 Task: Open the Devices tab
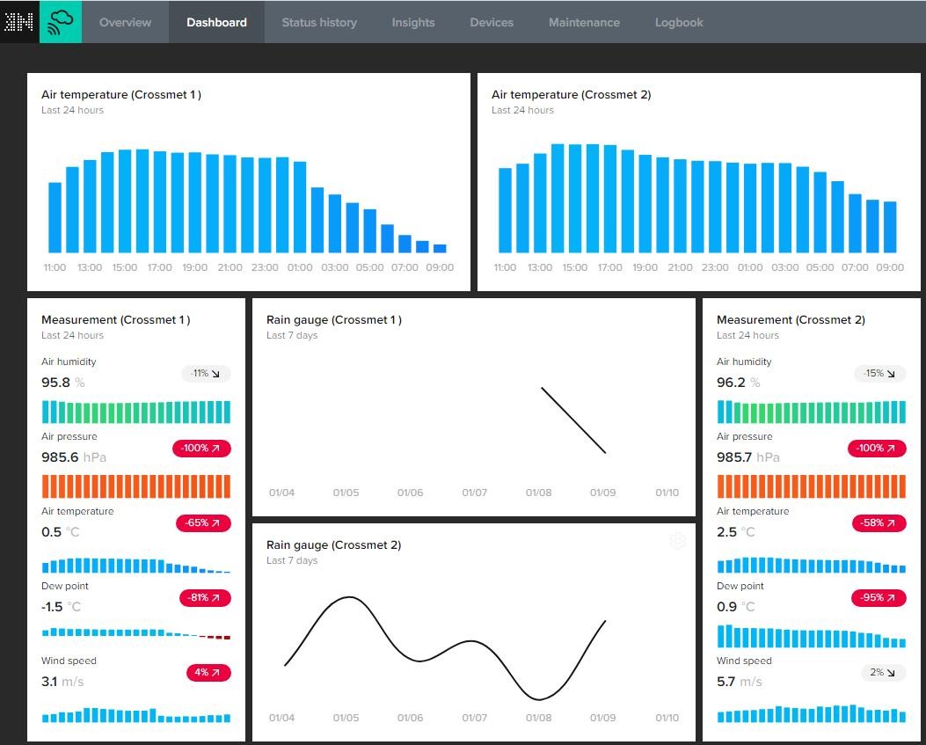pyautogui.click(x=492, y=22)
